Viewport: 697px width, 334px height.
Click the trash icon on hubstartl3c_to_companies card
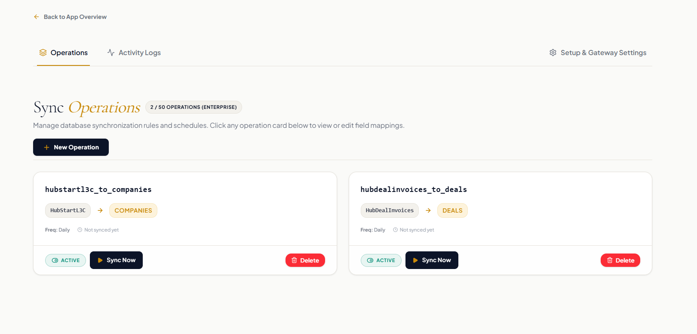295,260
